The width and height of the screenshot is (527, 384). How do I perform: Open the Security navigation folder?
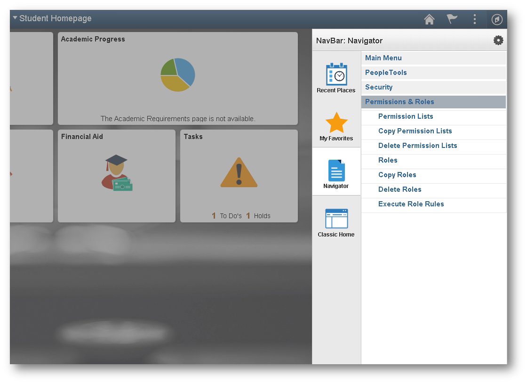click(x=379, y=87)
